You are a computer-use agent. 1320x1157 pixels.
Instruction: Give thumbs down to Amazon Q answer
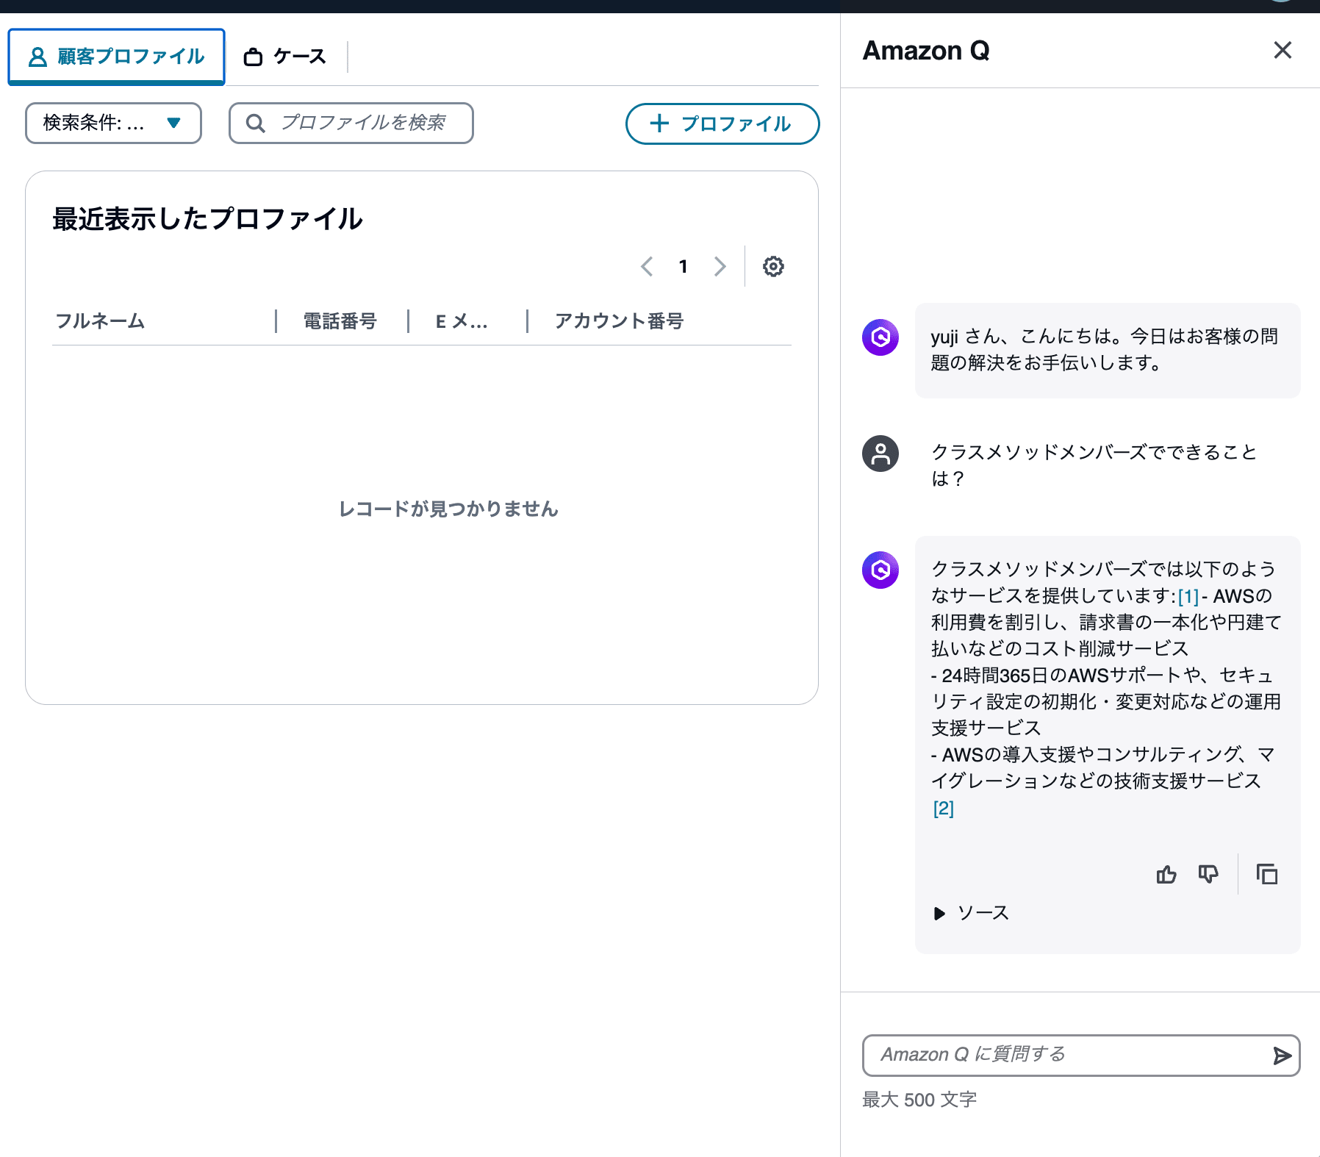click(1208, 874)
